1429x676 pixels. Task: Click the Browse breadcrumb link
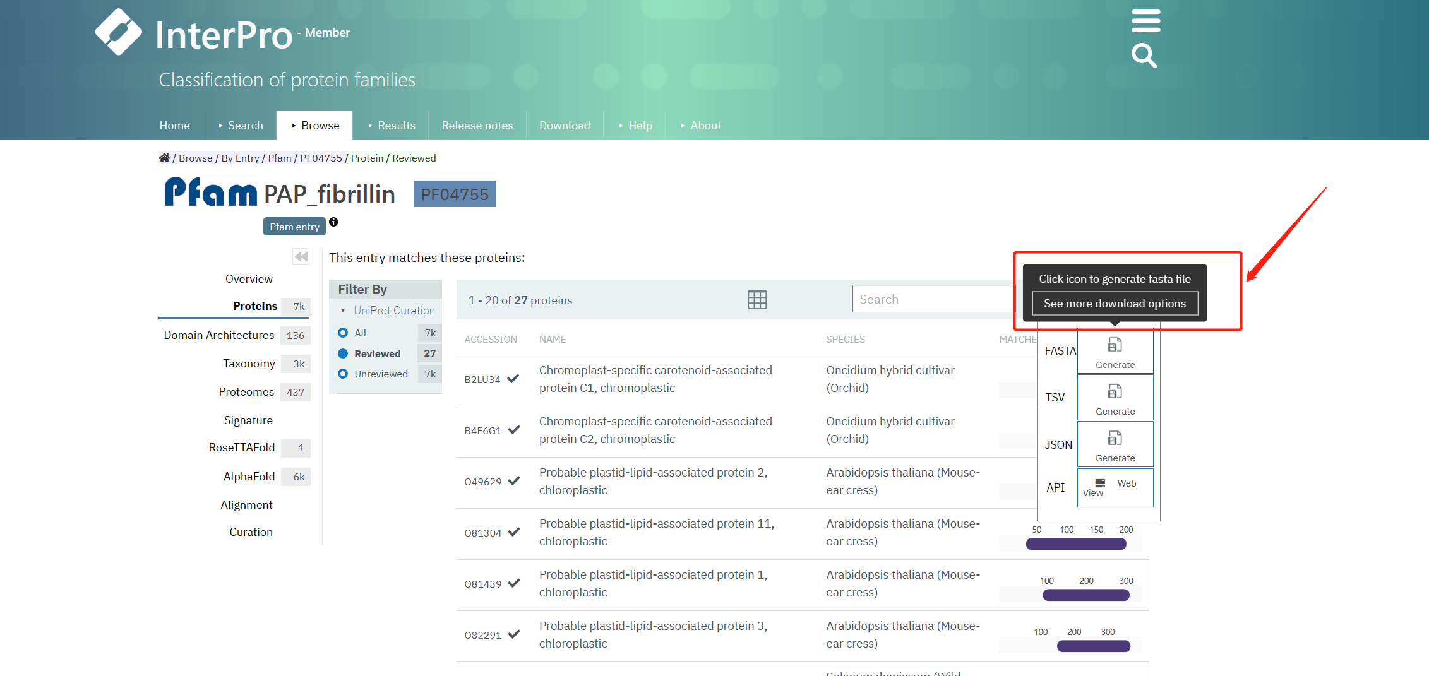[195, 158]
